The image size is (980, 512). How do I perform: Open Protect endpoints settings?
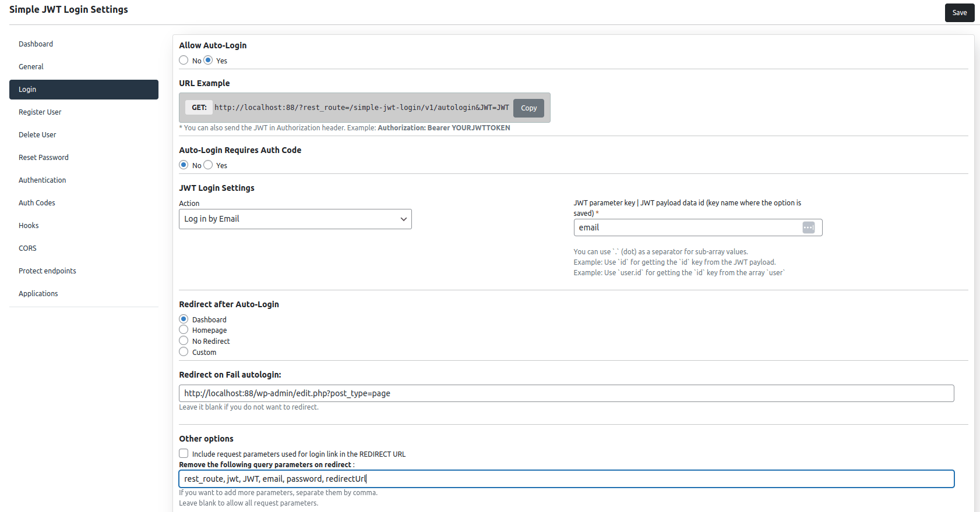point(84,271)
